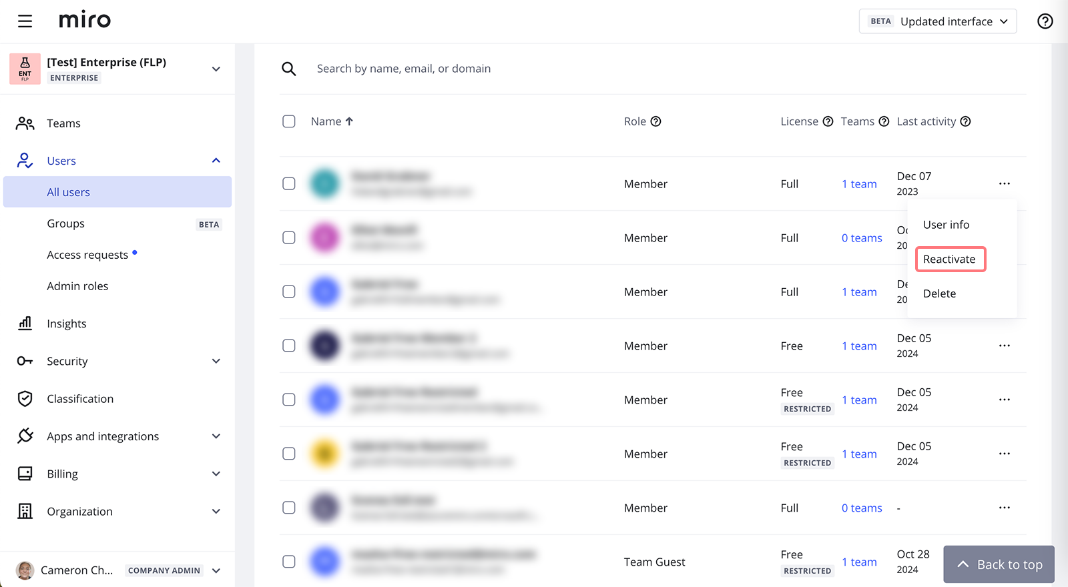The width and height of the screenshot is (1068, 587).
Task: Check the first user row checkbox
Action: [x=289, y=183]
